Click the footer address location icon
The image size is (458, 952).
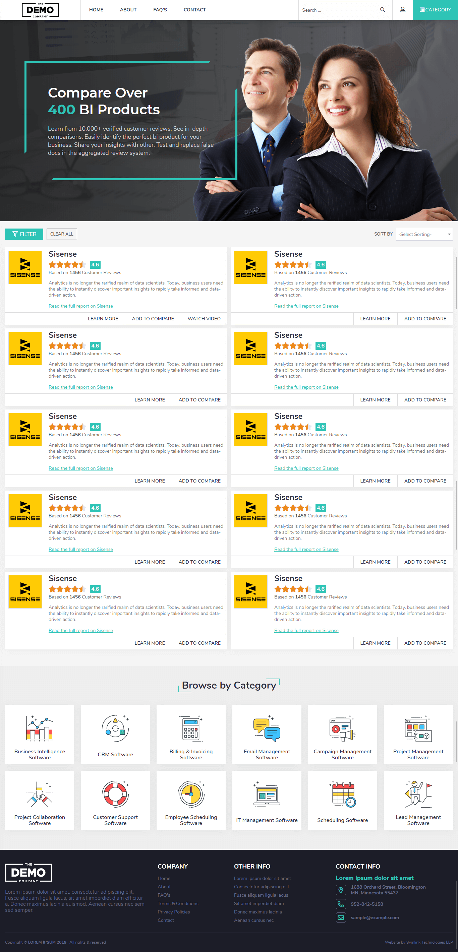click(341, 890)
